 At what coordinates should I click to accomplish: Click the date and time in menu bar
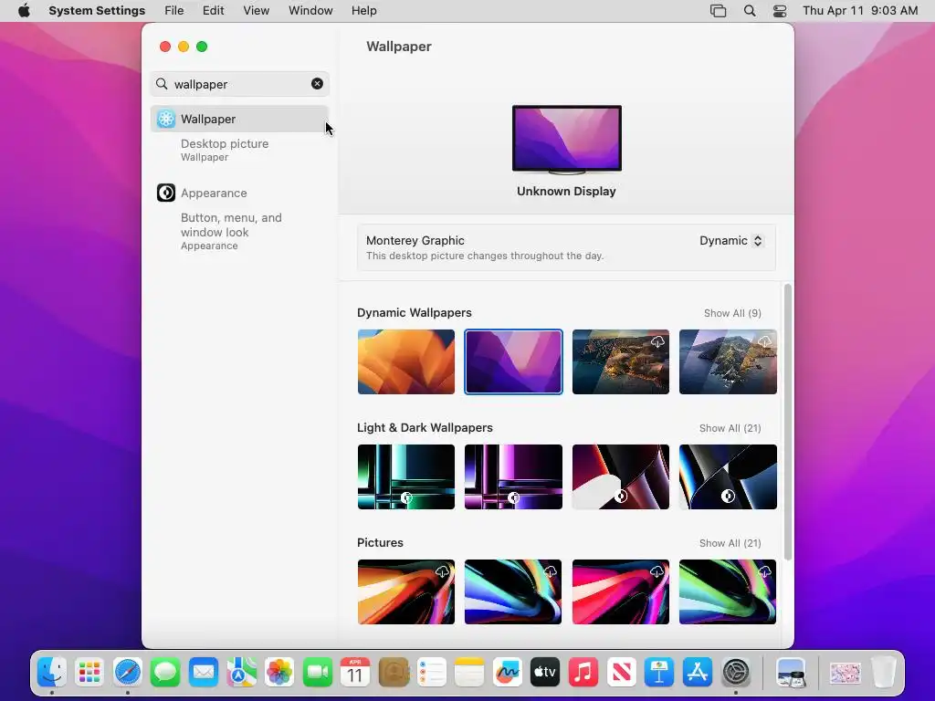pyautogui.click(x=860, y=11)
